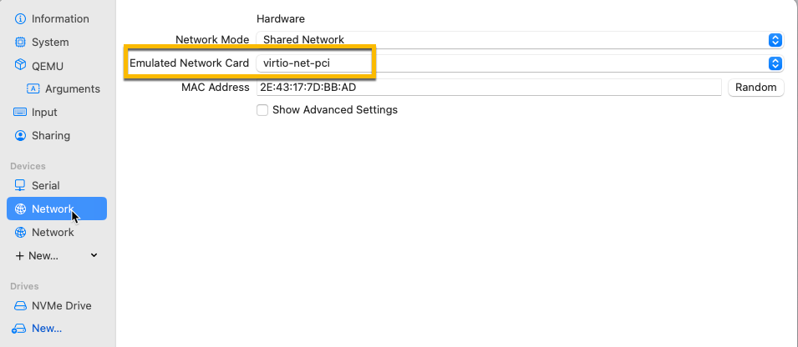Open Input keyboard icon
Screen dimensions: 798x347
(20, 113)
